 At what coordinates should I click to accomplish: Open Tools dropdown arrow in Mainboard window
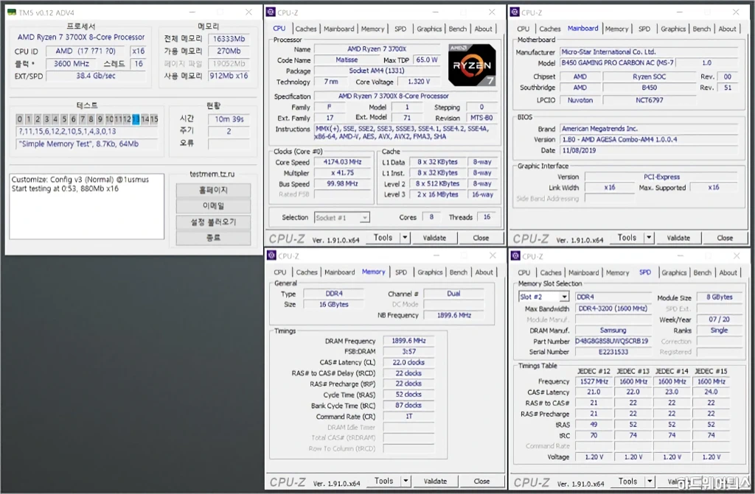pyautogui.click(x=649, y=238)
